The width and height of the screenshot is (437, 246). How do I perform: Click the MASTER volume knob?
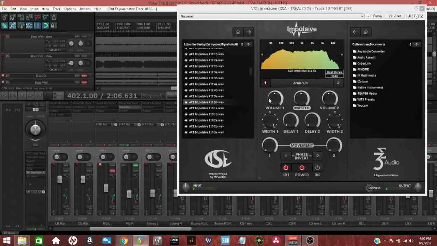click(301, 98)
